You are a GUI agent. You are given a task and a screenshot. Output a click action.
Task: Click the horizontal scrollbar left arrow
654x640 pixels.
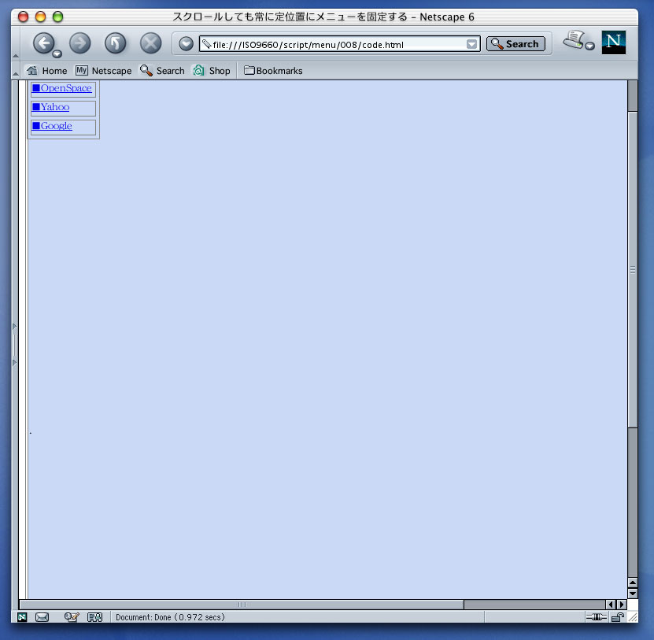tap(611, 604)
